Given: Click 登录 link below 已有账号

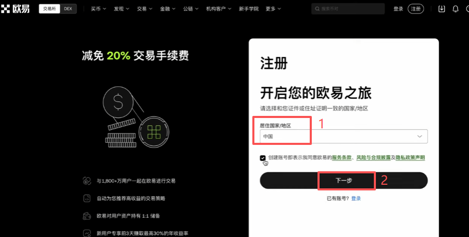Looking at the screenshot, I should click(x=356, y=198).
